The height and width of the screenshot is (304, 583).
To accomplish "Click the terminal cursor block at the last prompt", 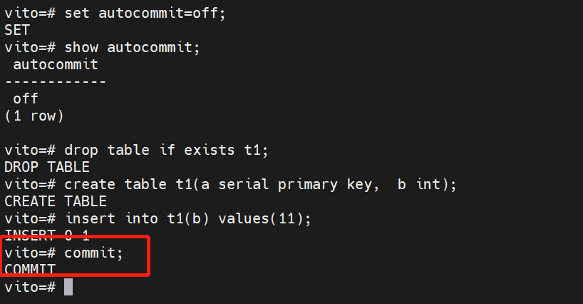I will pyautogui.click(x=68, y=287).
